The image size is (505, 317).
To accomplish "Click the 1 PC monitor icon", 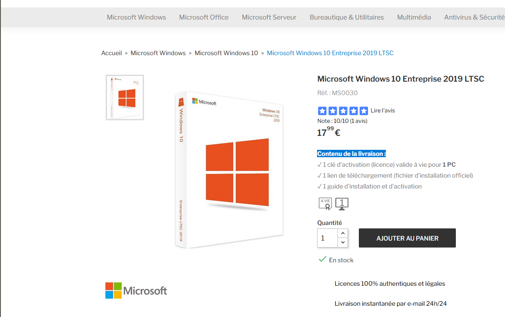I will [342, 203].
